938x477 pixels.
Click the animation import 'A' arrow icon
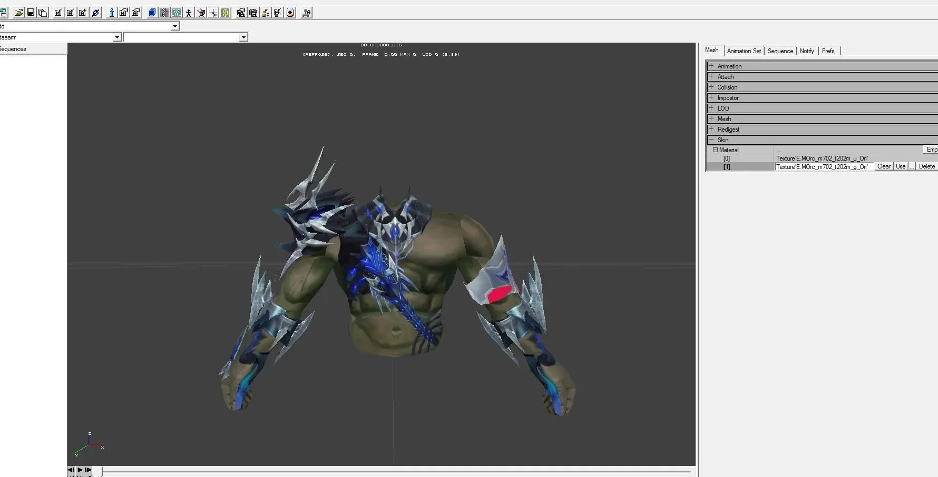[x=136, y=13]
